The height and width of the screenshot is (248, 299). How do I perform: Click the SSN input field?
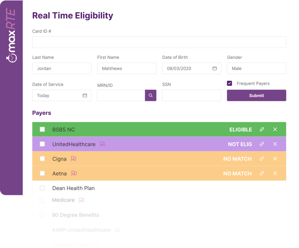point(192,95)
